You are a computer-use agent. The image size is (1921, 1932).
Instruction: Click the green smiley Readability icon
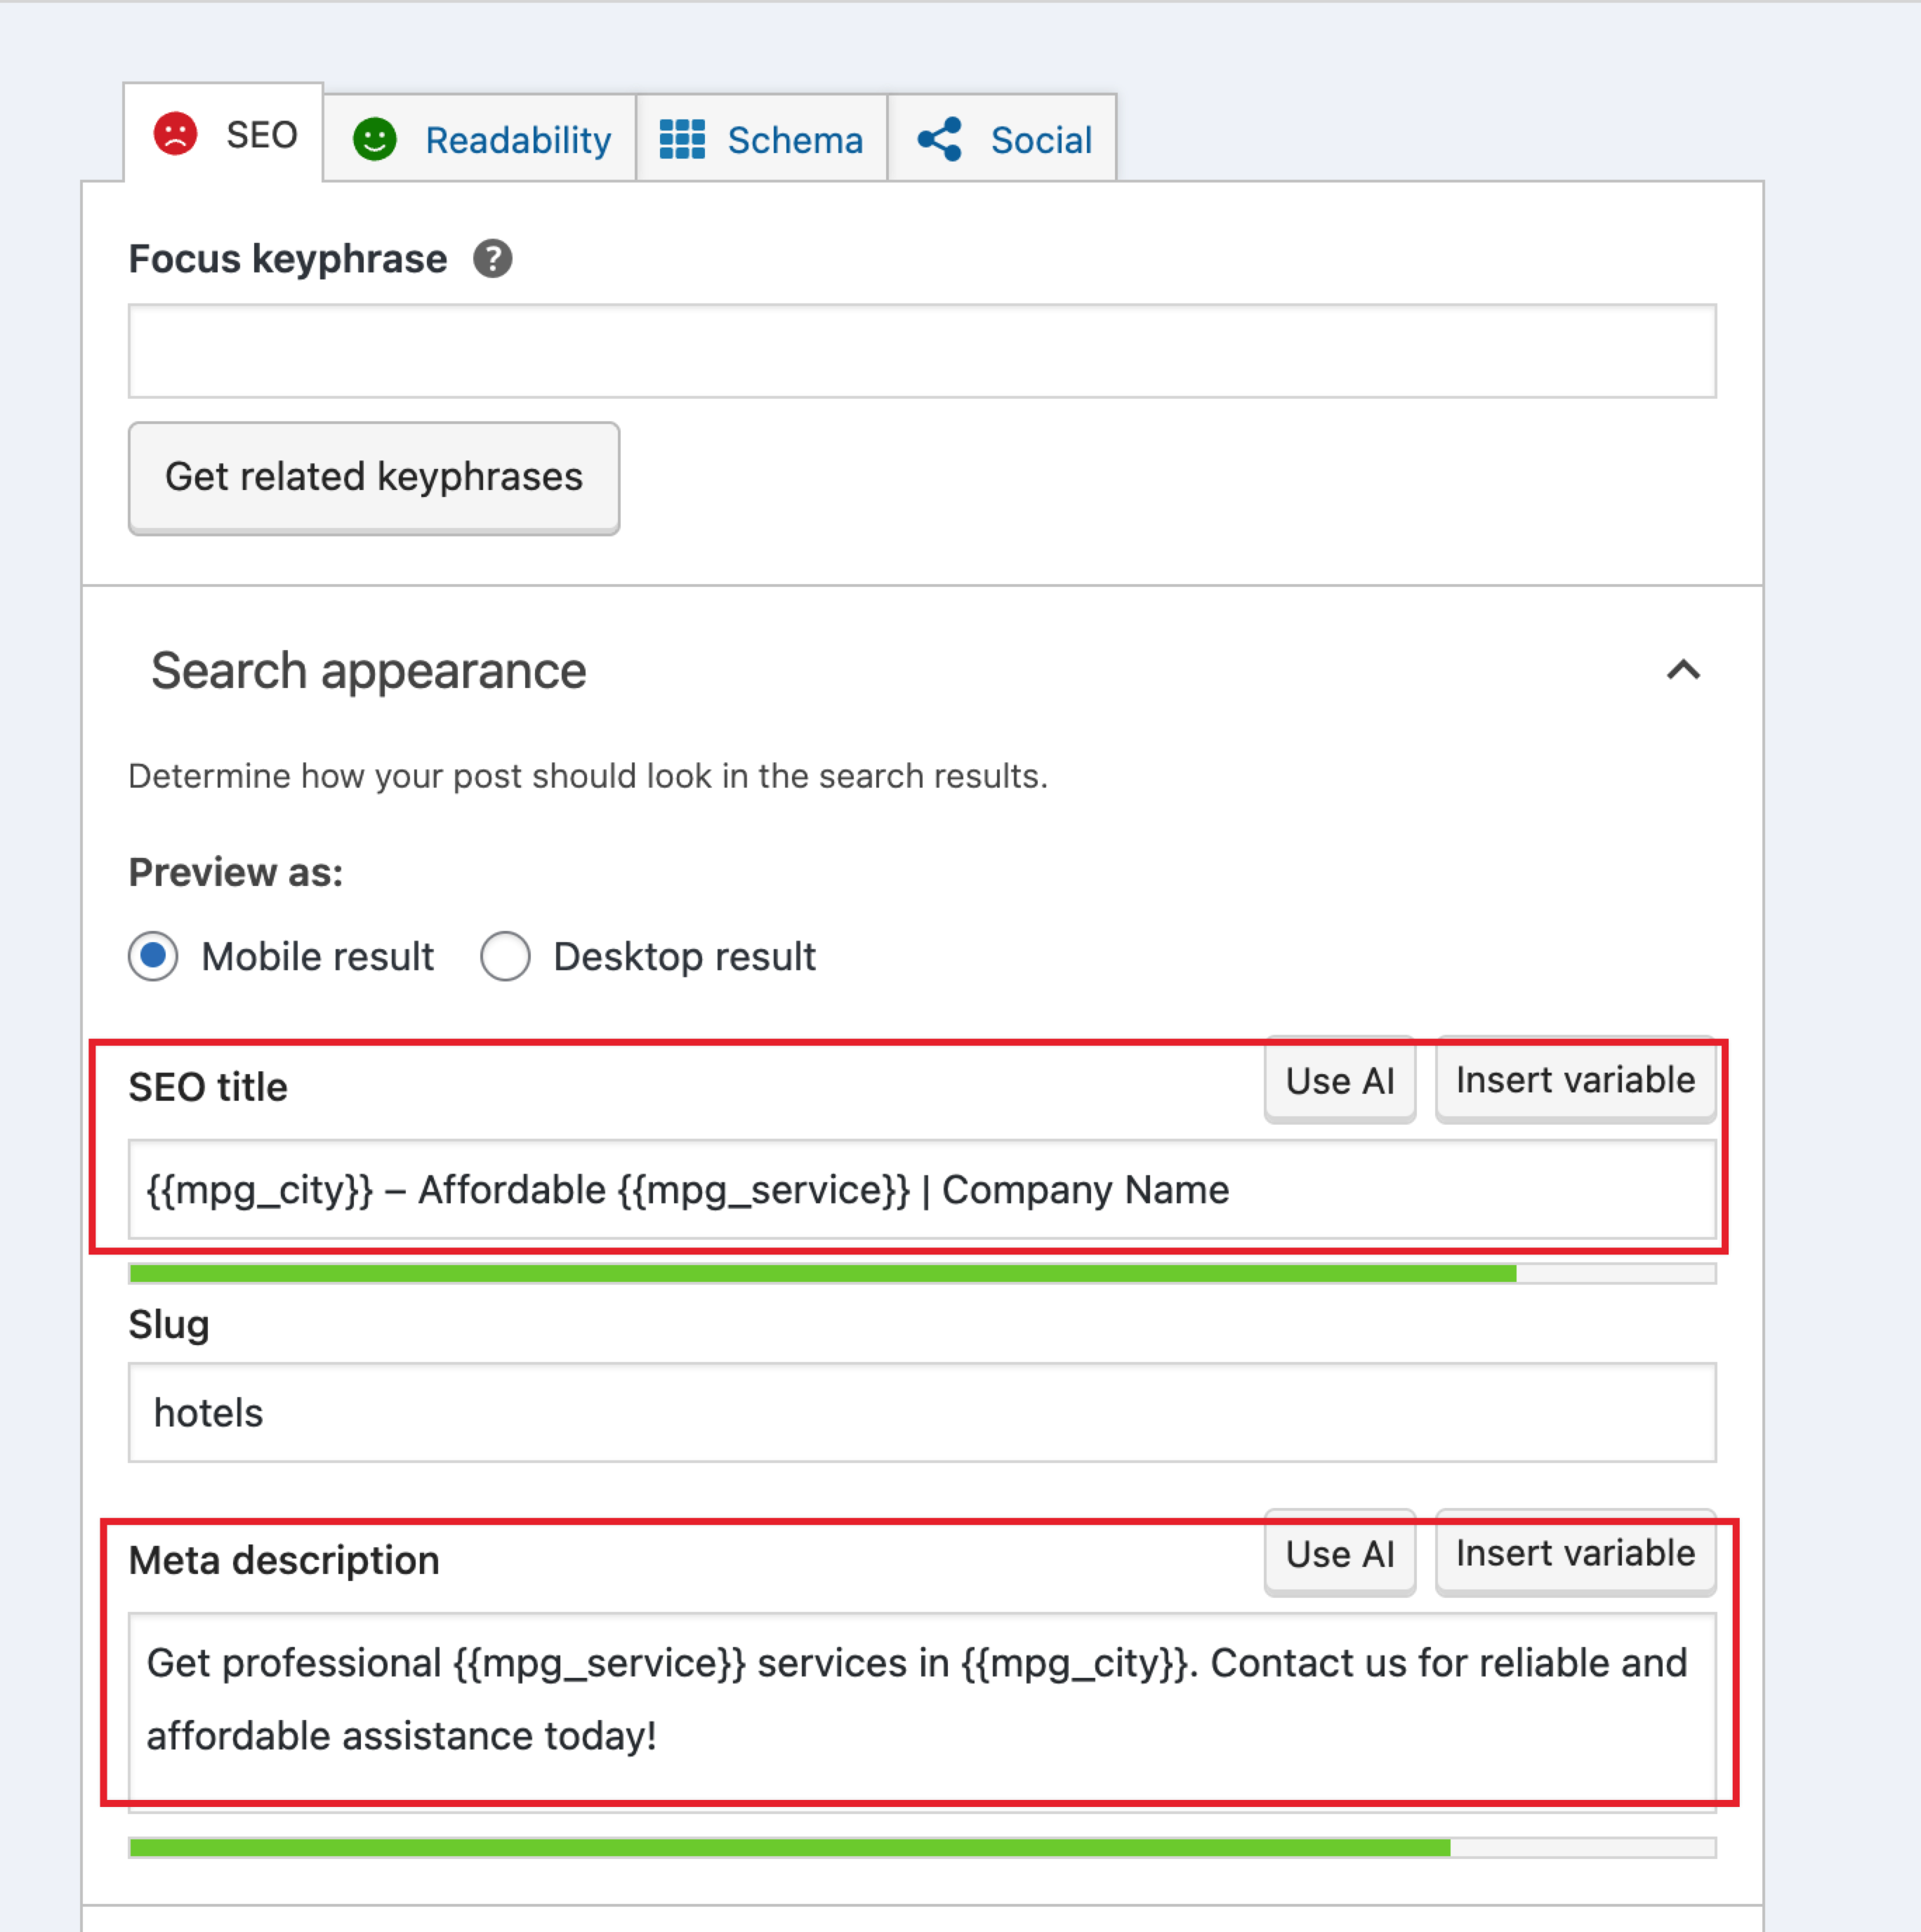(x=375, y=140)
